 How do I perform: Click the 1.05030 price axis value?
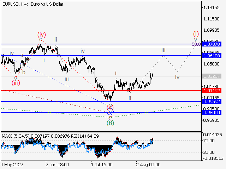click(211, 64)
